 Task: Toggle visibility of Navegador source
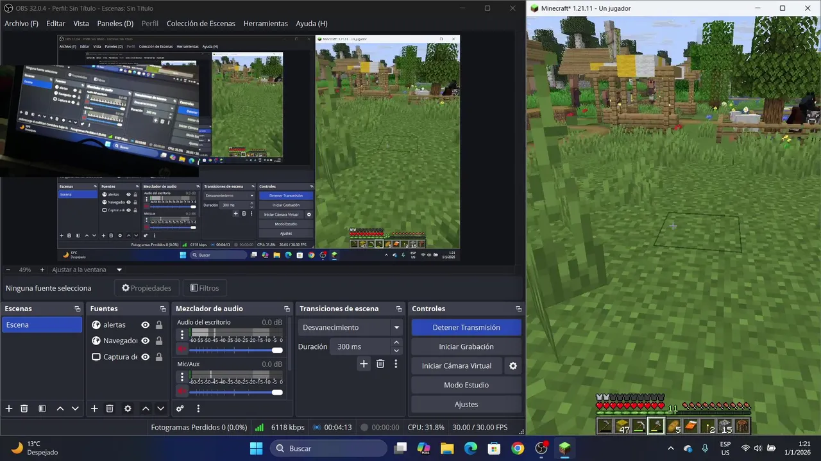(146, 341)
